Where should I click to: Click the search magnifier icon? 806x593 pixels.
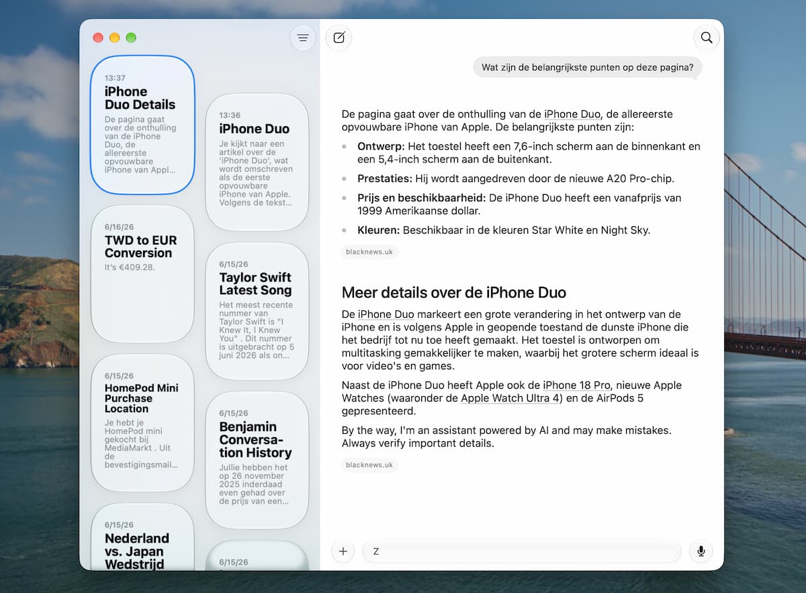(x=707, y=38)
